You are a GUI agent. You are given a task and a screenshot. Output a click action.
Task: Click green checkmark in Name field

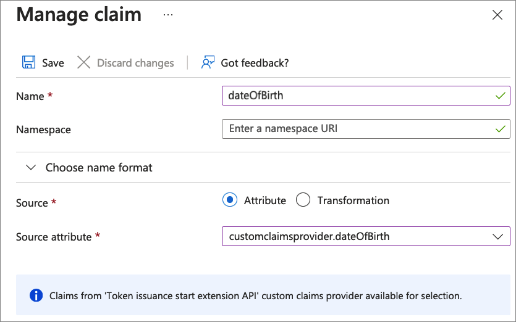(500, 96)
